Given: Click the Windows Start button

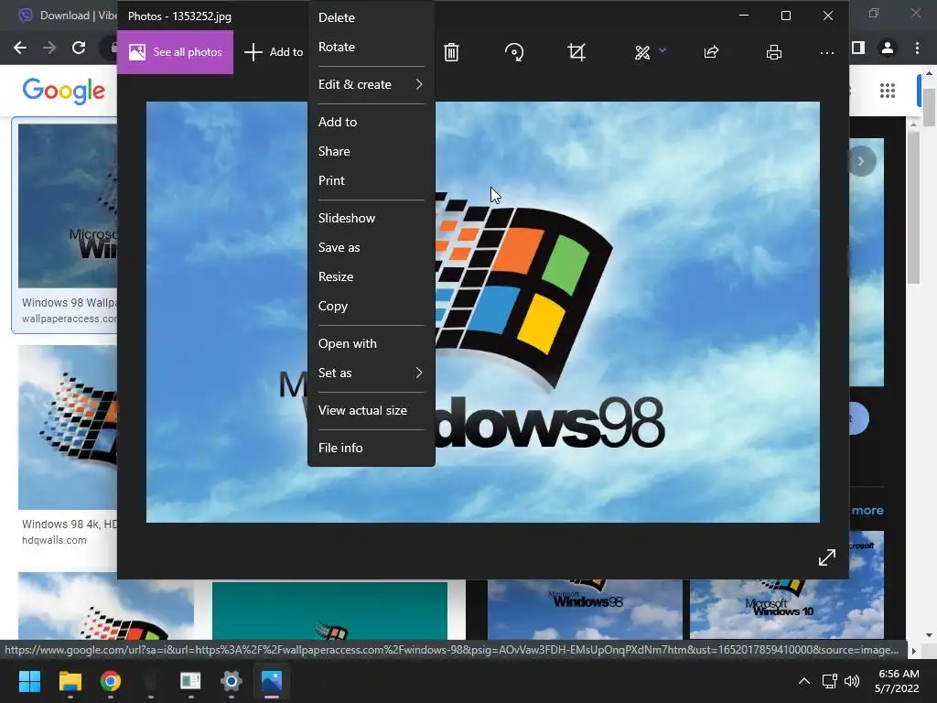Looking at the screenshot, I should pos(29,681).
